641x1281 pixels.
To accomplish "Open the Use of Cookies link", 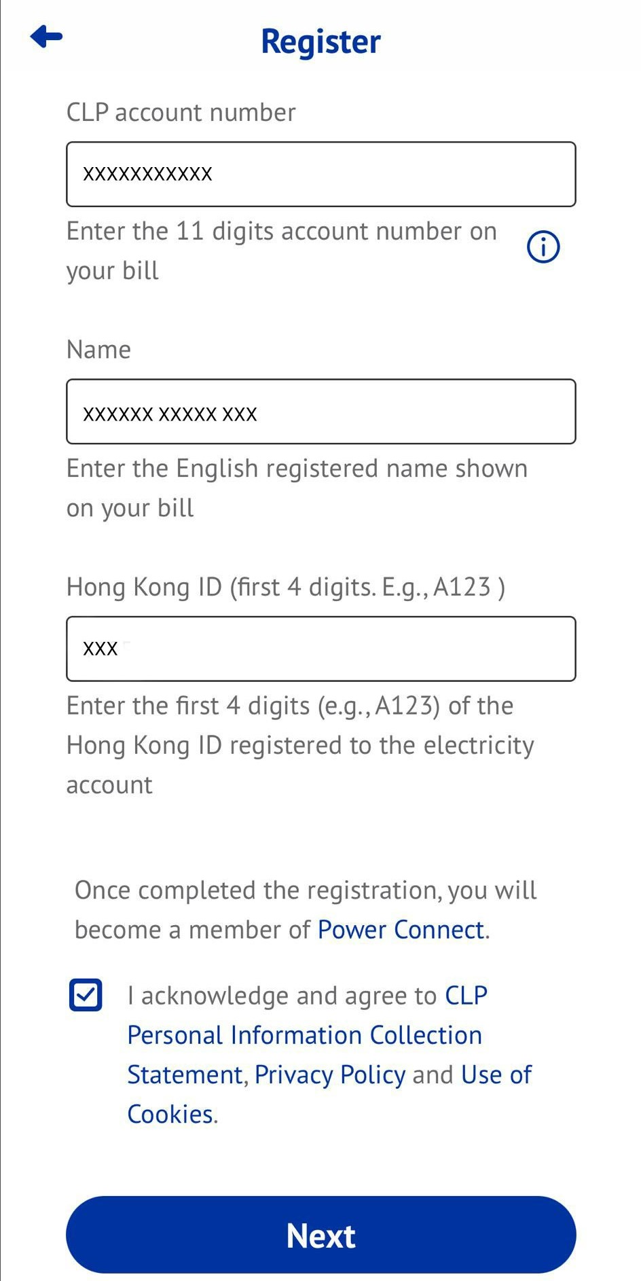I will (x=329, y=1094).
